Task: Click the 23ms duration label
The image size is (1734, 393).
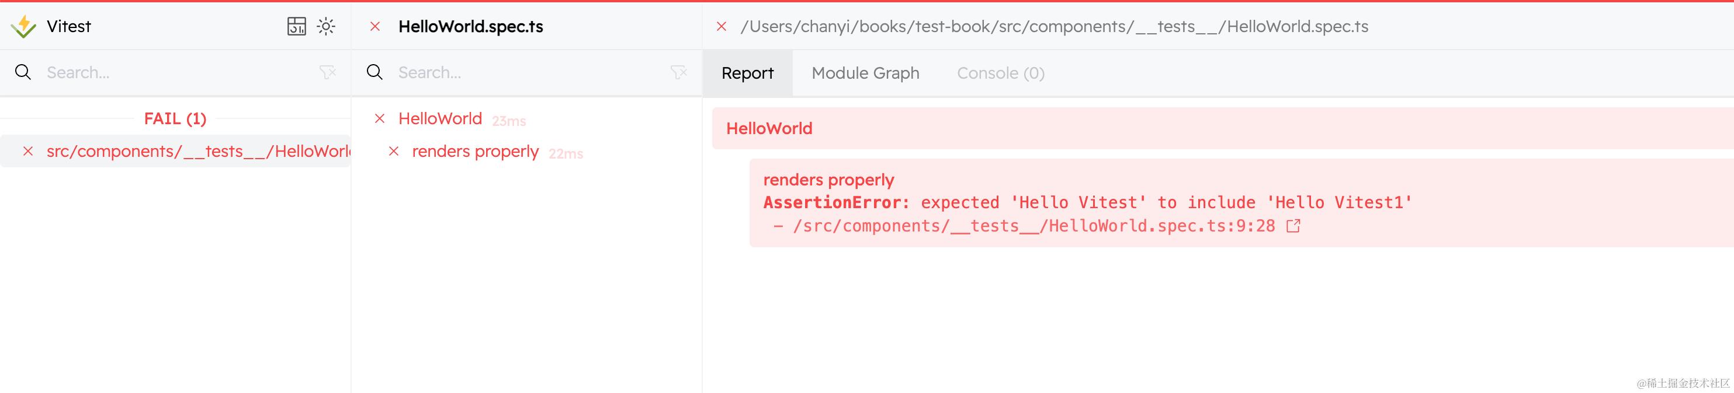Action: click(x=509, y=121)
